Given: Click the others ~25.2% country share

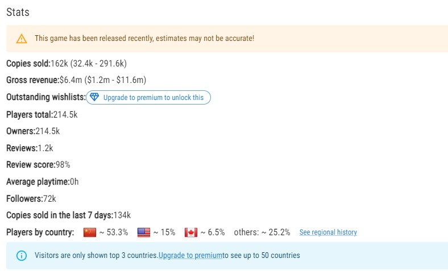Looking at the screenshot, I should 262,232.
